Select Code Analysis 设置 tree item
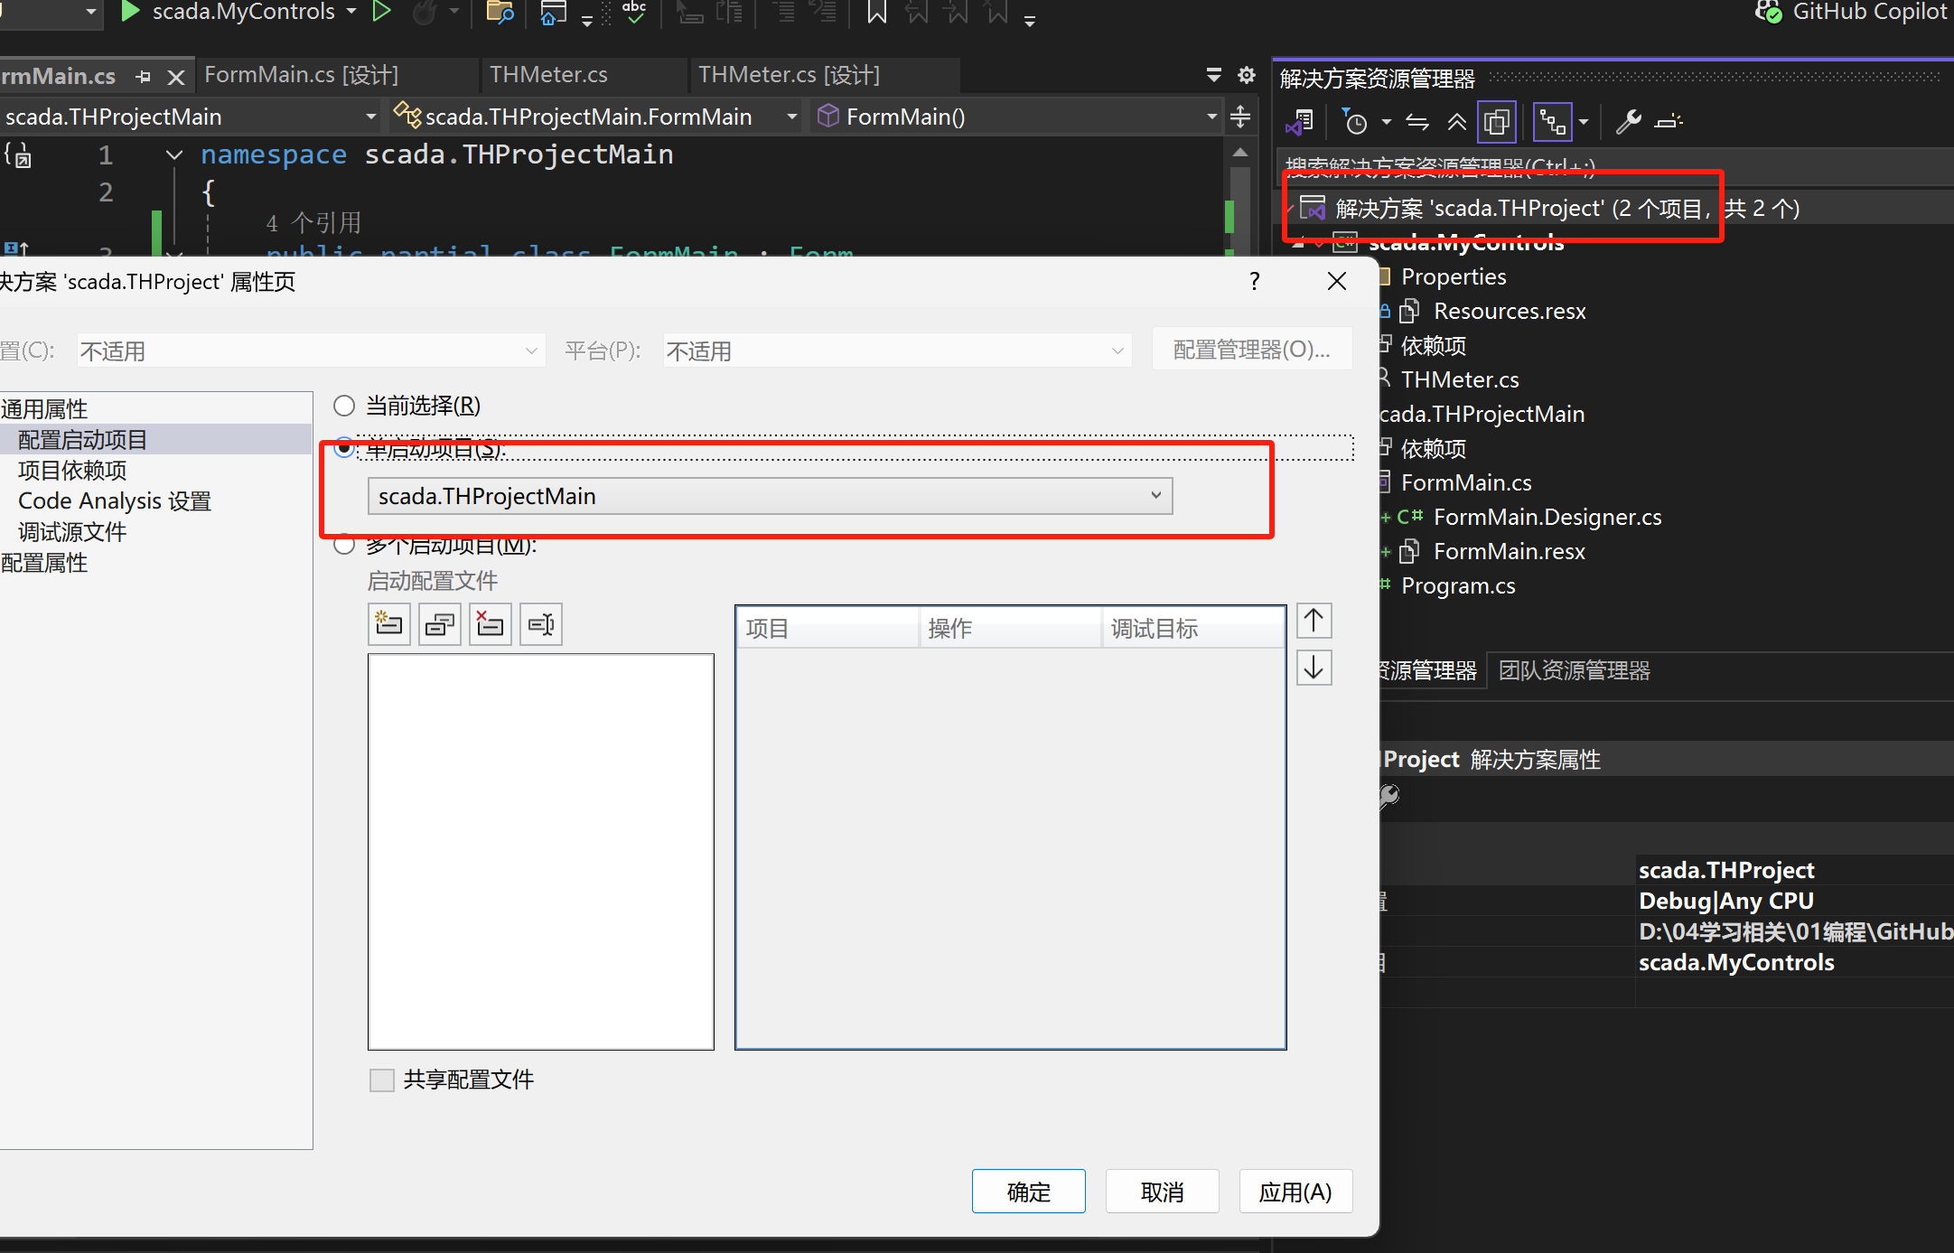This screenshot has height=1253, width=1954. (115, 501)
